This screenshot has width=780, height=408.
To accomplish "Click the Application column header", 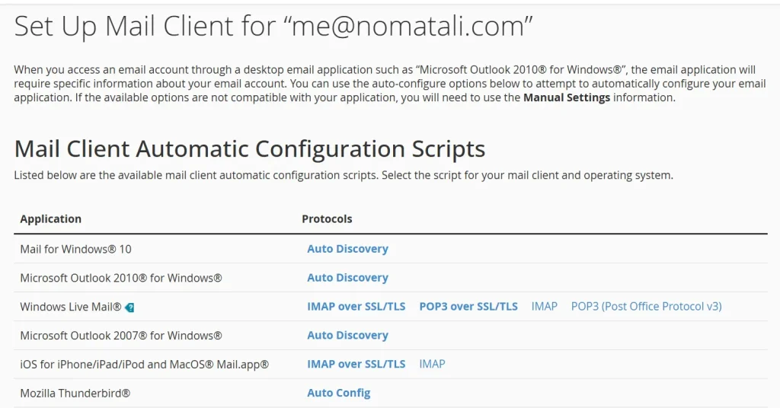I will [x=51, y=219].
